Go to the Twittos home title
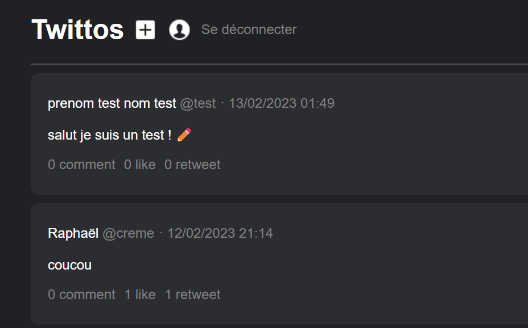 (x=77, y=30)
